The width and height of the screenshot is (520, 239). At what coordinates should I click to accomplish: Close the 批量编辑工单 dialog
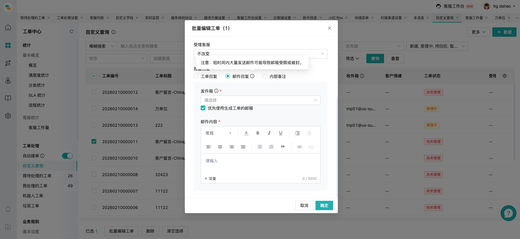(330, 28)
